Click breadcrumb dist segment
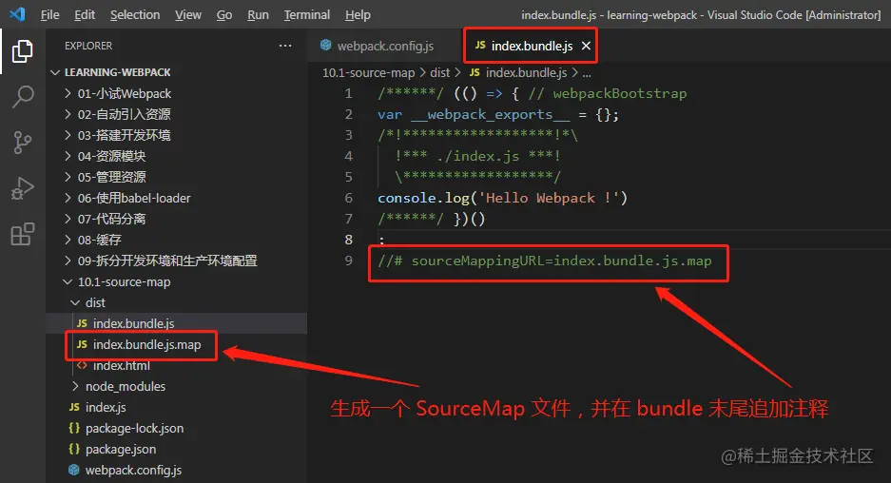 tap(440, 72)
